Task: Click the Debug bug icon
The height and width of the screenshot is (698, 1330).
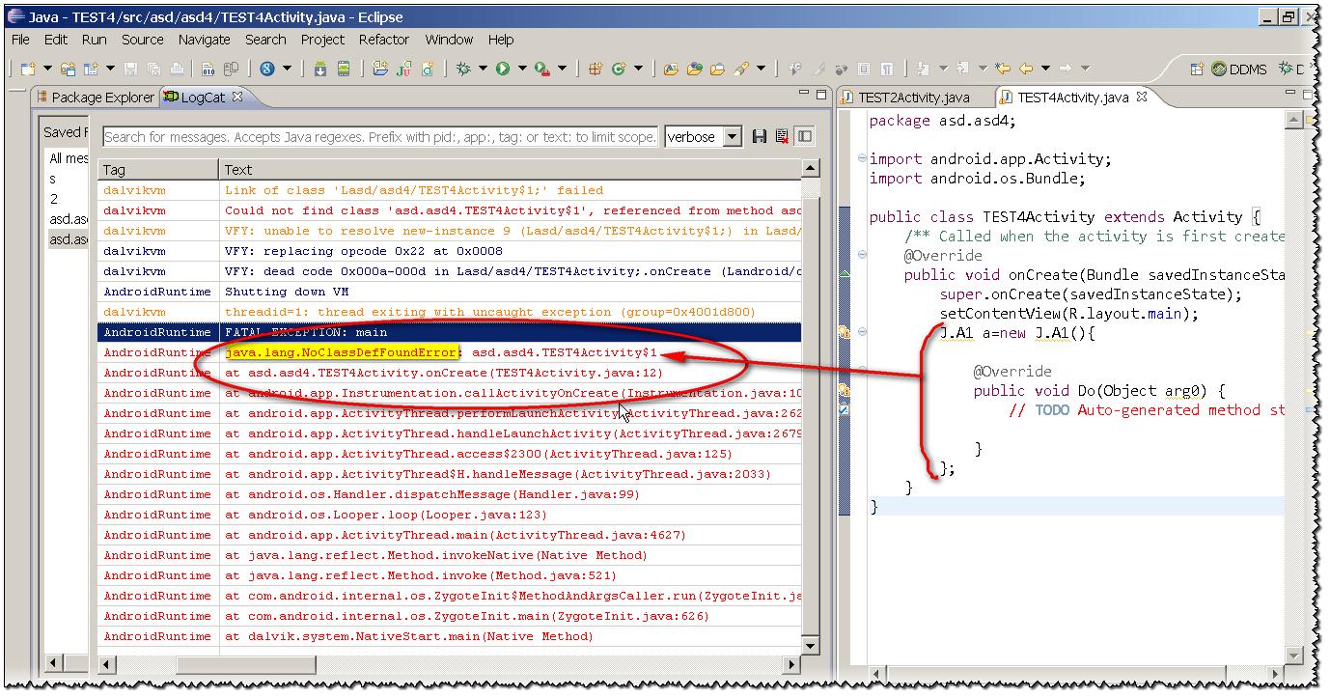Action: (463, 69)
